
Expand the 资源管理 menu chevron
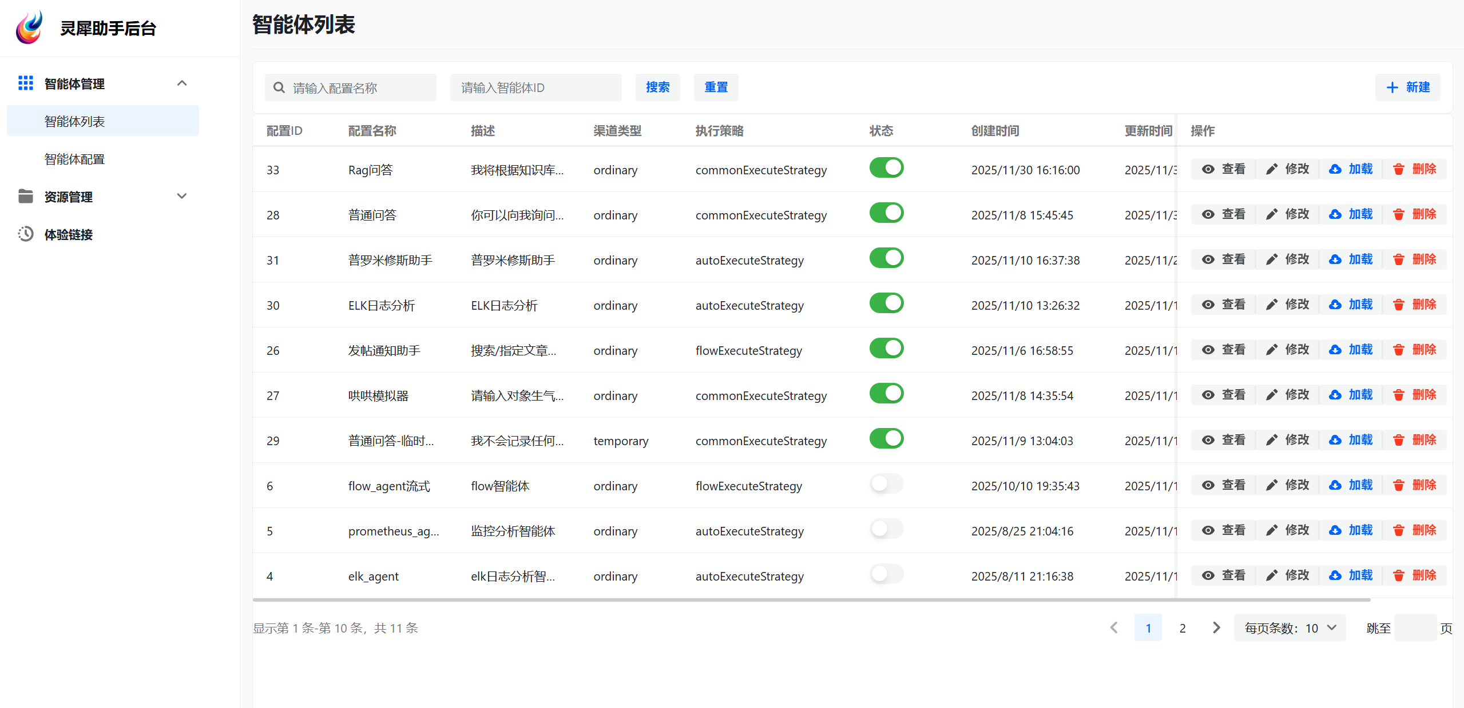(182, 197)
